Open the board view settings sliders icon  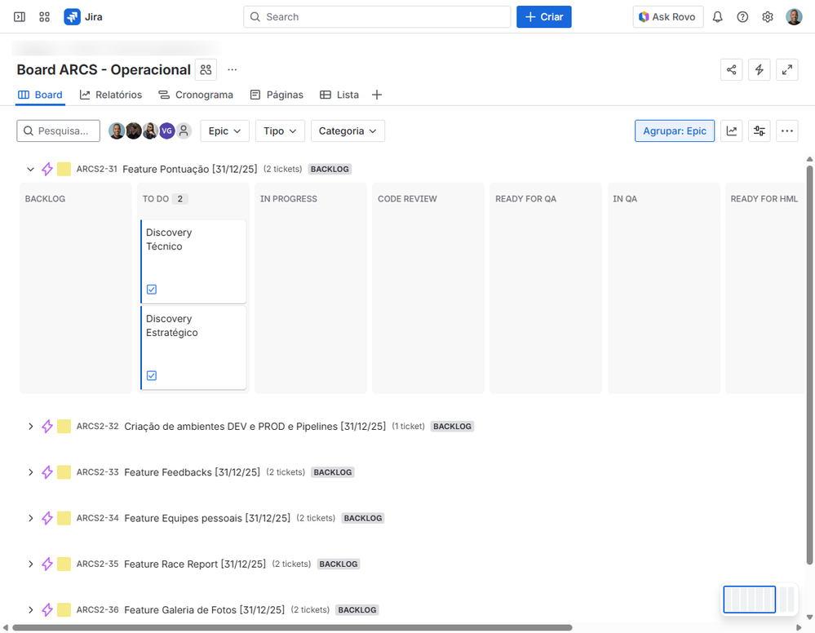(x=759, y=131)
